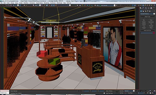Open the Display command panel tab
This screenshot has width=156, height=95.
click(151, 8)
